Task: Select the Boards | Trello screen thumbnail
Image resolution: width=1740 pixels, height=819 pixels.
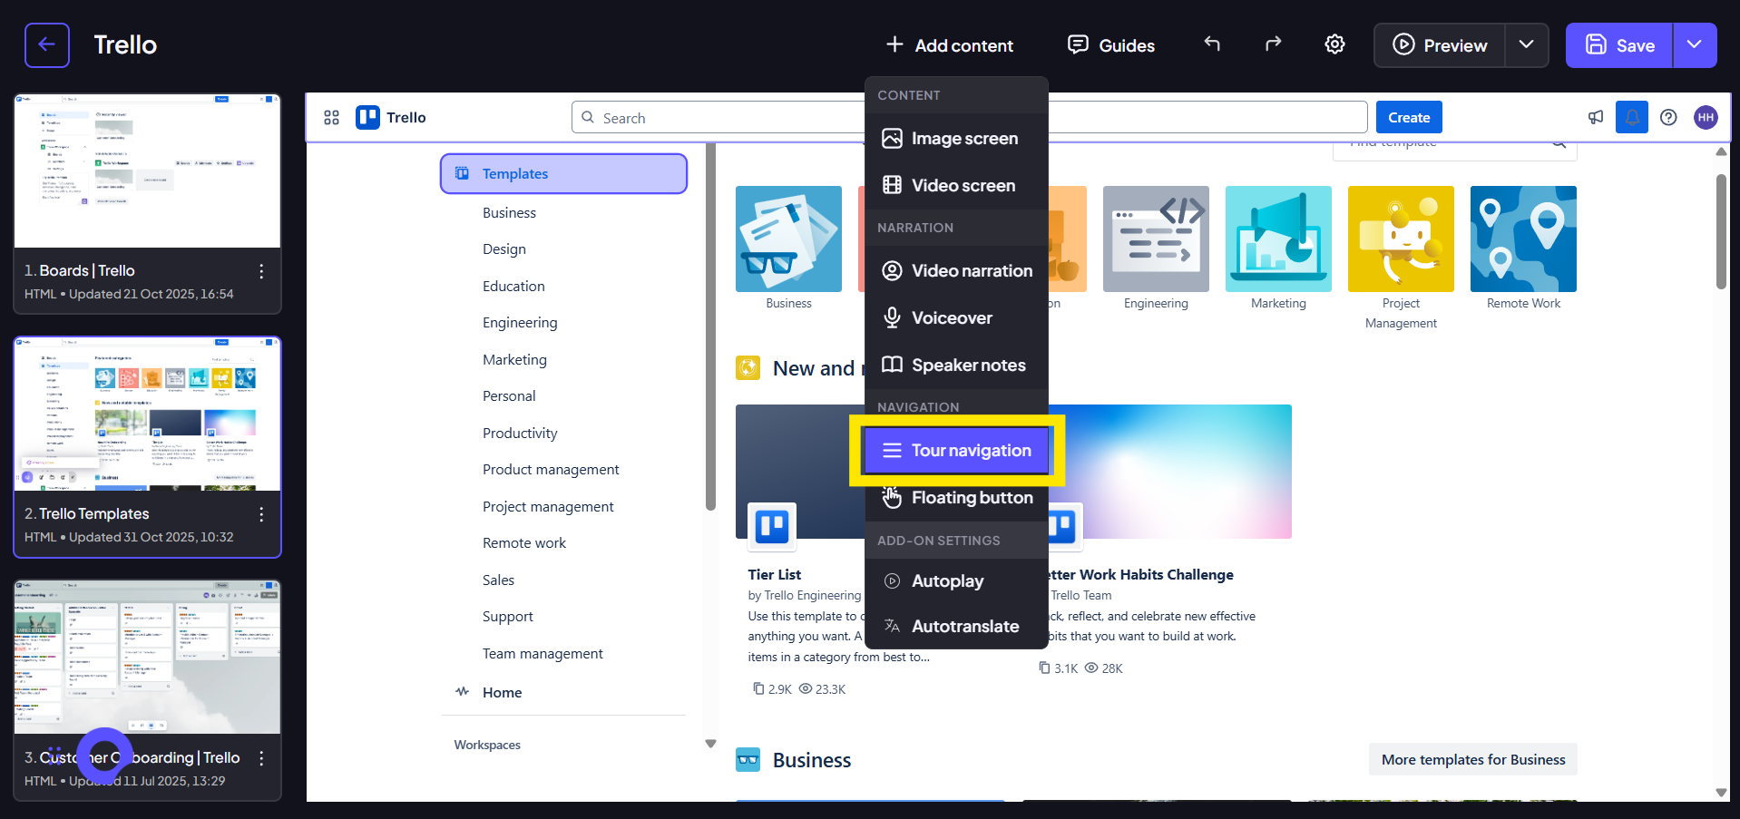Action: pos(147,171)
